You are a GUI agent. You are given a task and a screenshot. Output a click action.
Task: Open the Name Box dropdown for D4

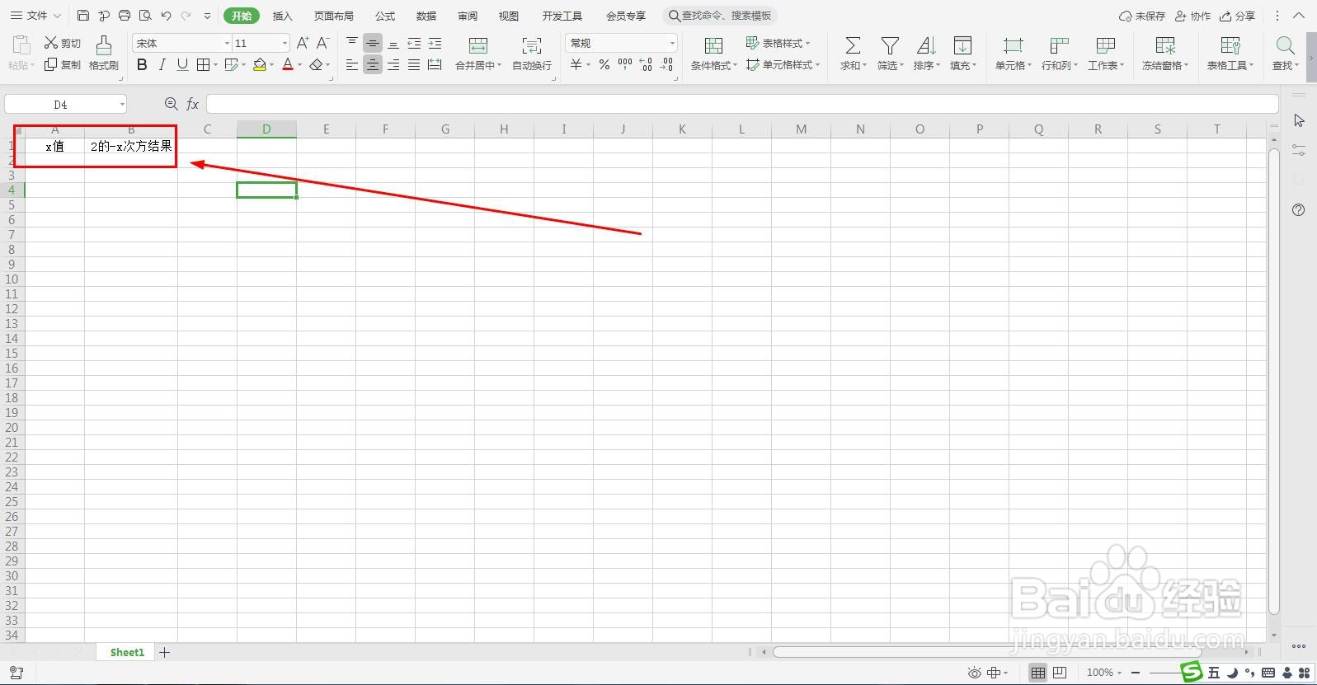pos(122,105)
